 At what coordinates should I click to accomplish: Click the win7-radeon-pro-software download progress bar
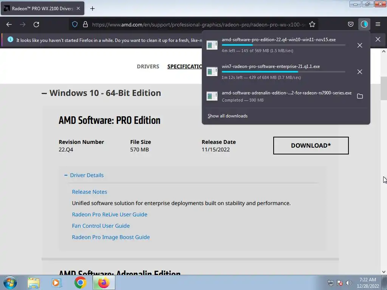283,72
